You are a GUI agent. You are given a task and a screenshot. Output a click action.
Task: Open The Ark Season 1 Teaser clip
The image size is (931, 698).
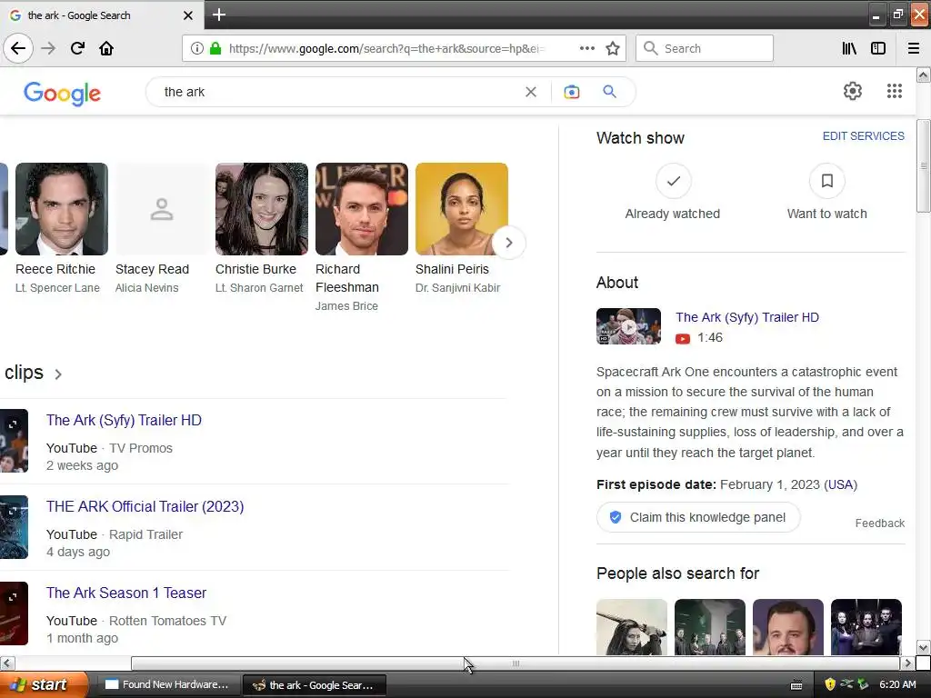125,593
